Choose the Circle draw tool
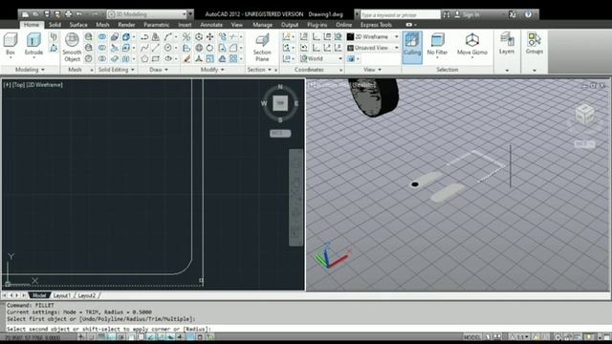Image resolution: width=612 pixels, height=344 pixels. click(x=168, y=48)
